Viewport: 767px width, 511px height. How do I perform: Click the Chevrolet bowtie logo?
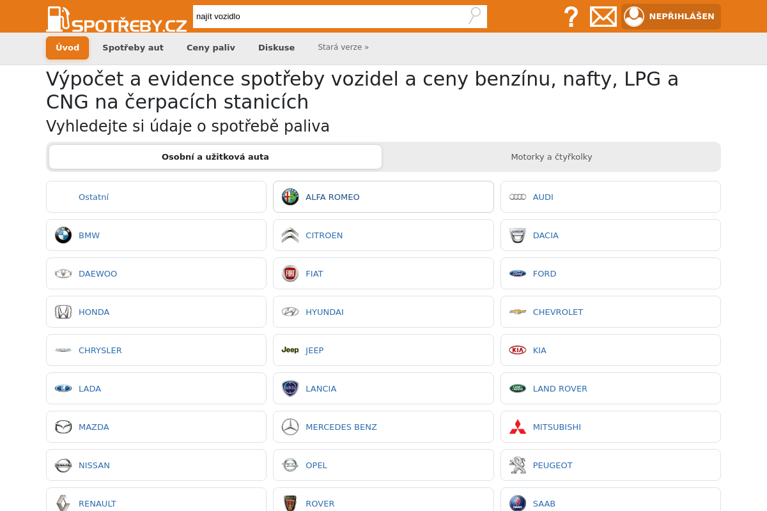(518, 312)
